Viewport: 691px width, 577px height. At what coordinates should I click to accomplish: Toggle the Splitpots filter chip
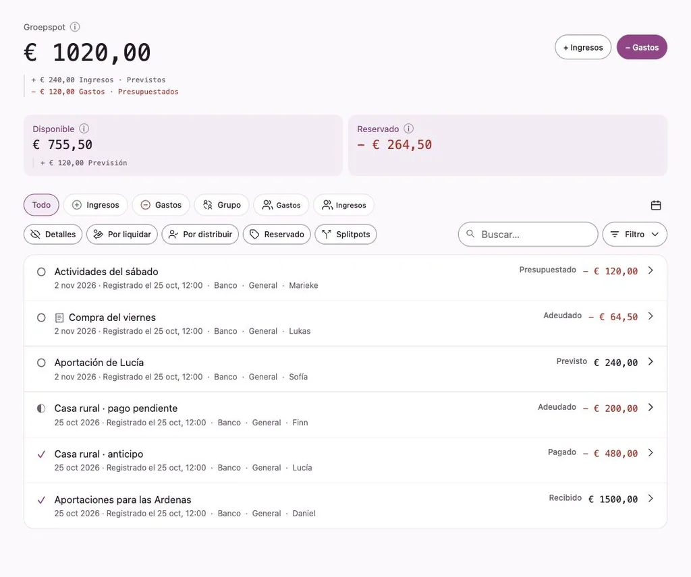(345, 234)
